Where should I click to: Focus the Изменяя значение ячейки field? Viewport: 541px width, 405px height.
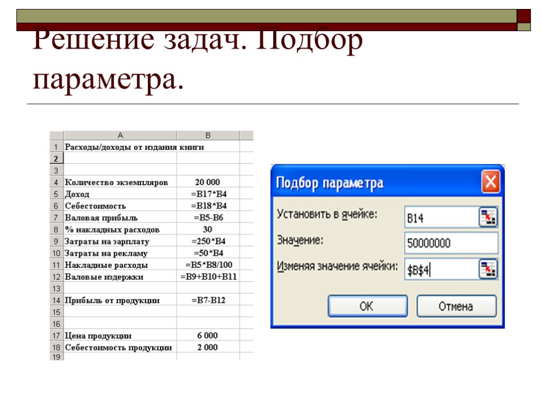(442, 269)
